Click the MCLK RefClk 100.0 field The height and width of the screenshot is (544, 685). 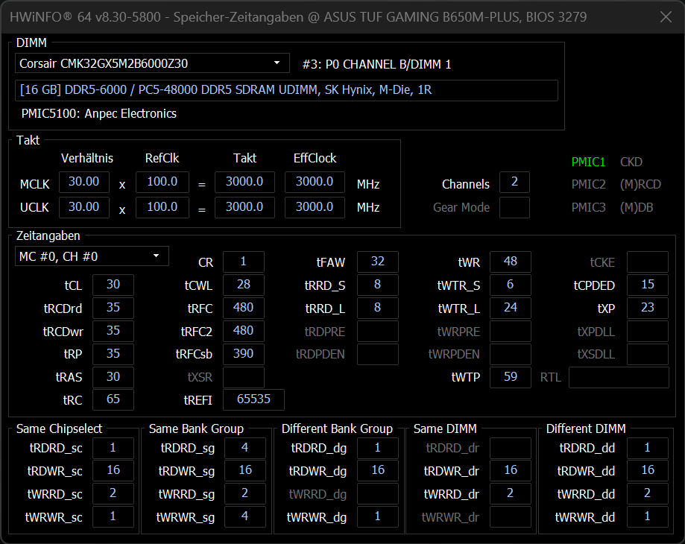tap(162, 182)
